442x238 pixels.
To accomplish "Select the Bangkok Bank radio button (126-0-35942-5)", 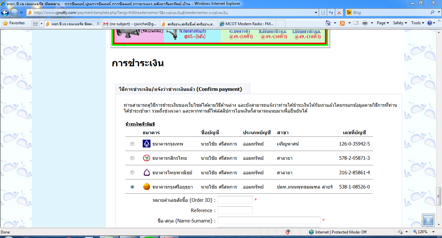I will coord(132,144).
